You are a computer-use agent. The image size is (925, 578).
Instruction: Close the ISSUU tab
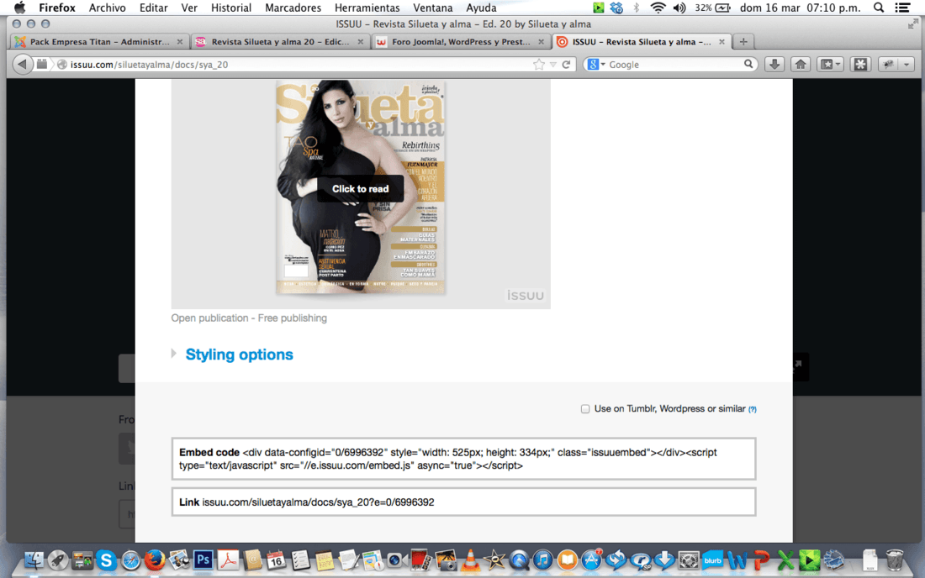pyautogui.click(x=721, y=42)
